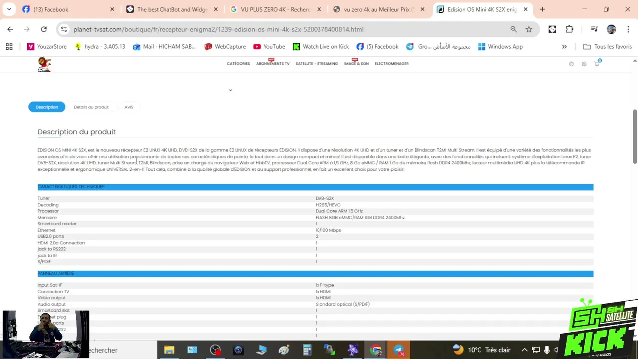Click the Planet TVSat site logo
Viewport: 638px width, 359px height.
pyautogui.click(x=44, y=64)
